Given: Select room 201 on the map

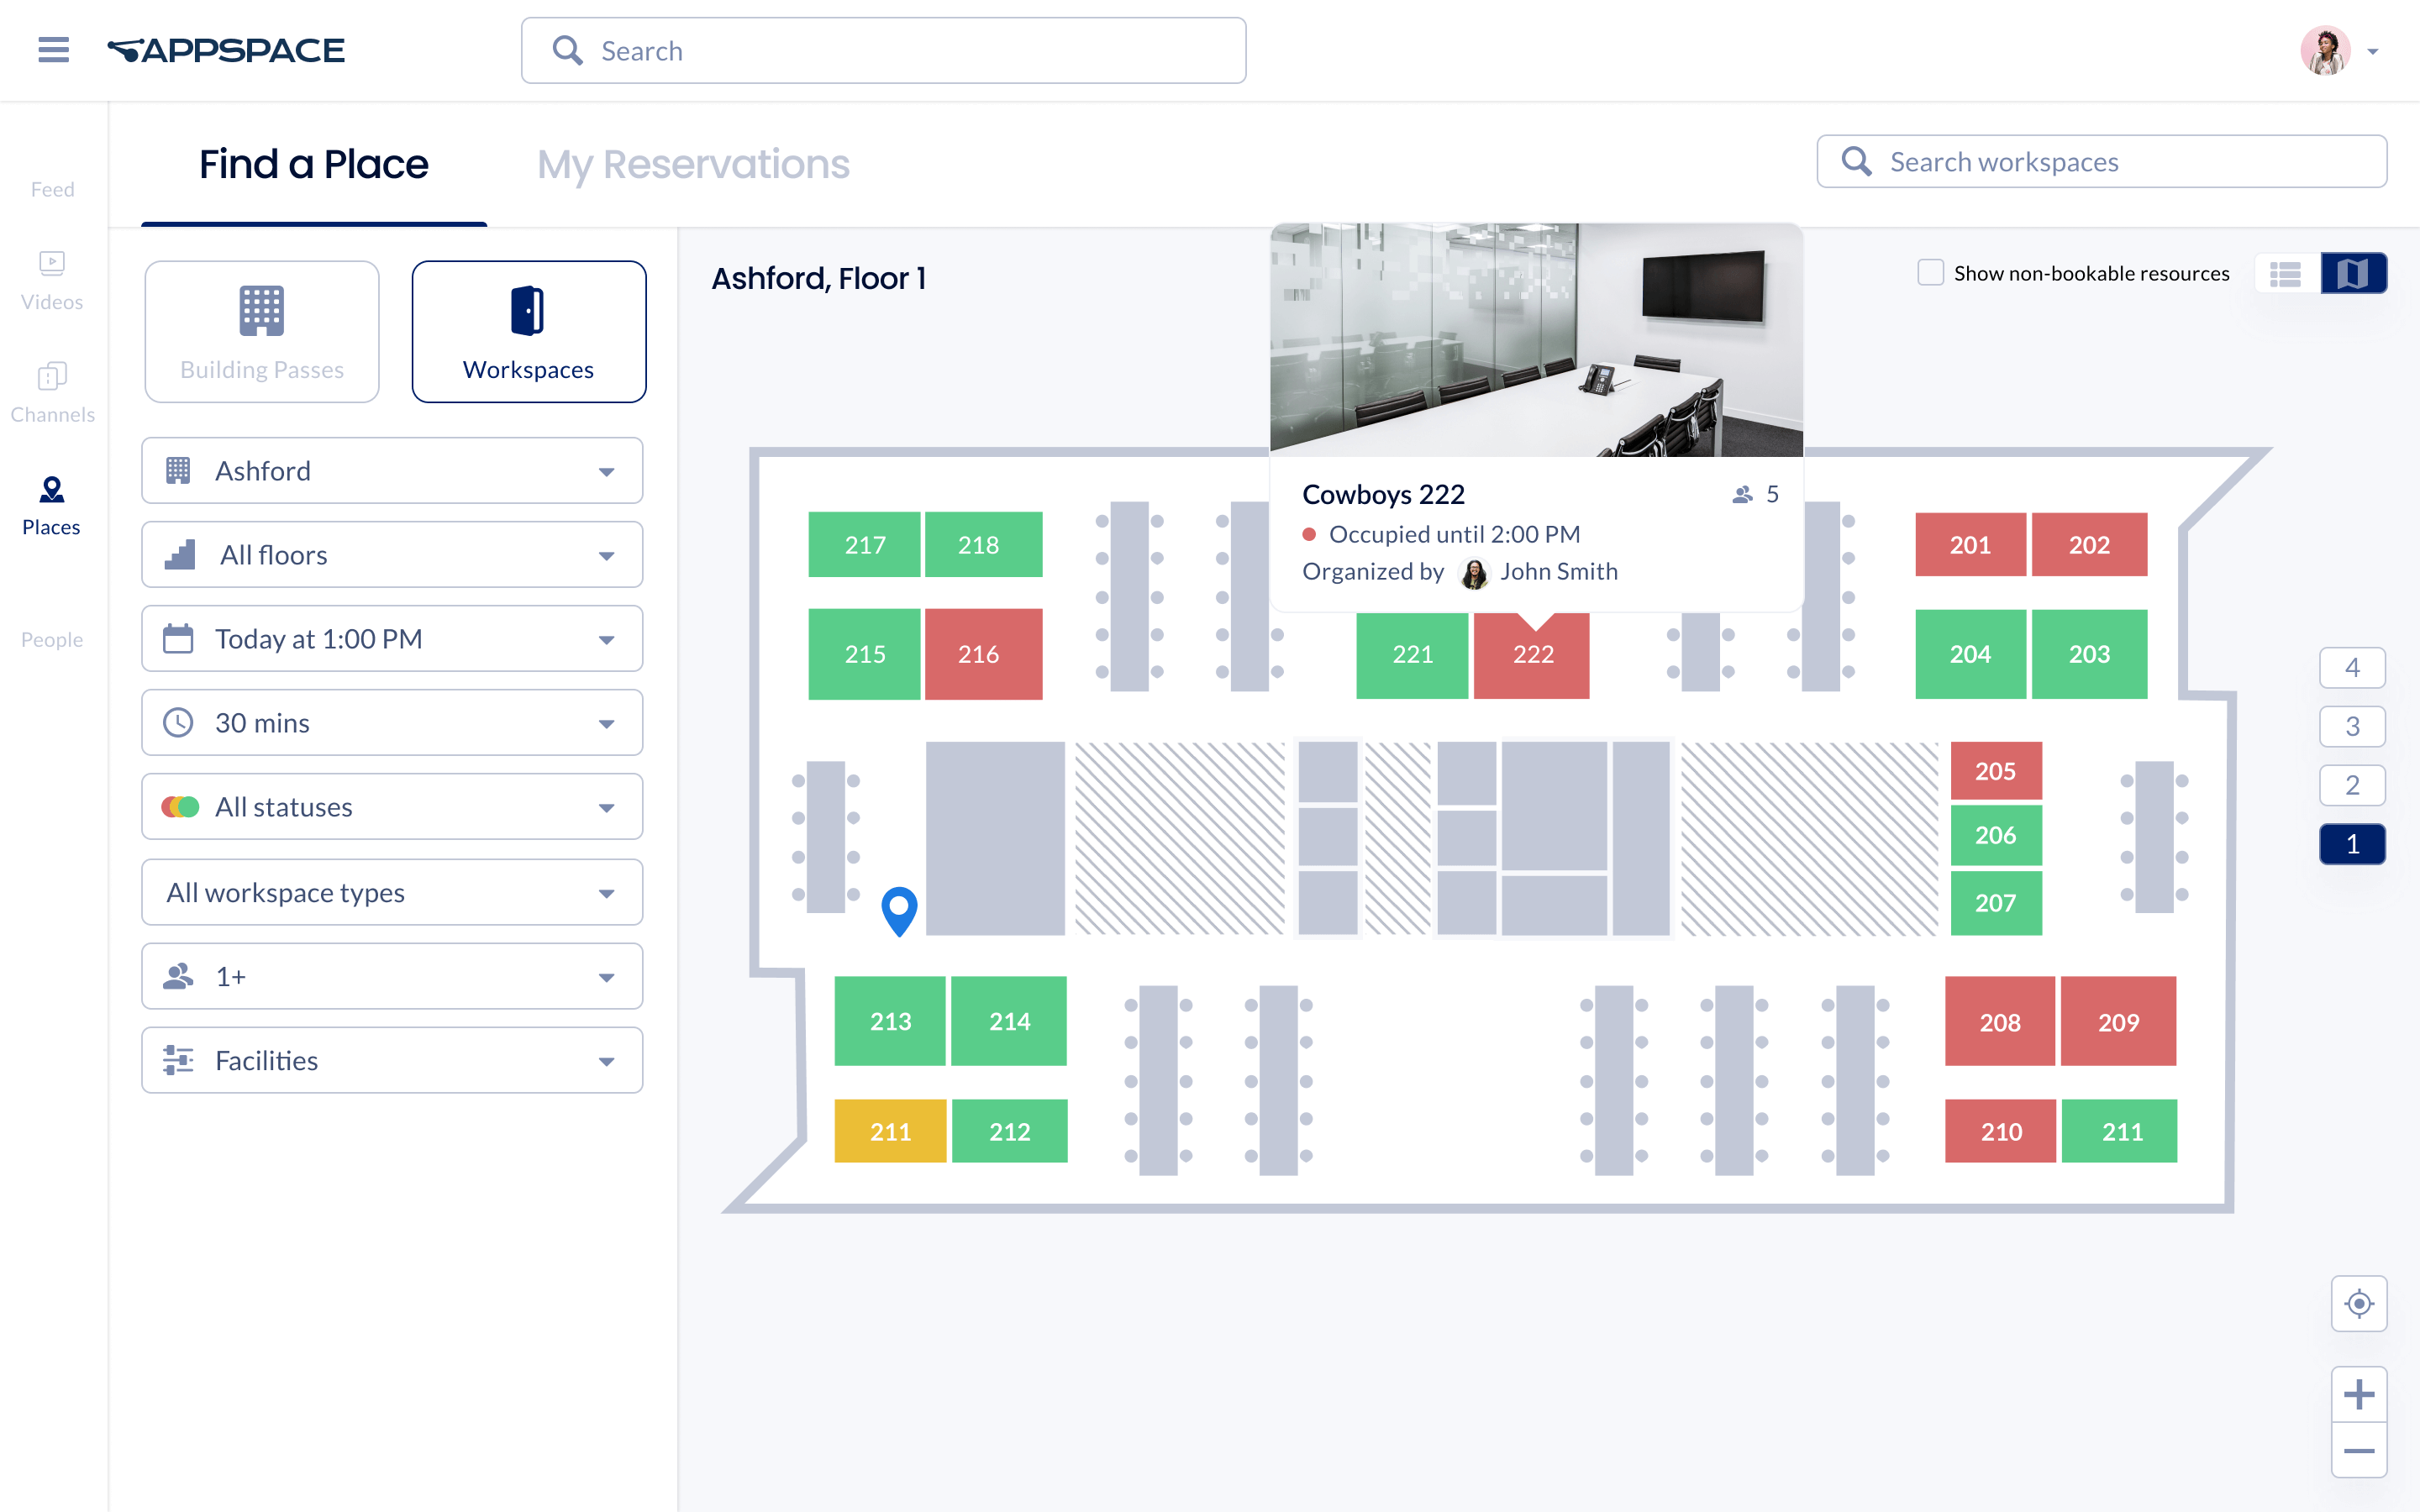Looking at the screenshot, I should pyautogui.click(x=1970, y=545).
